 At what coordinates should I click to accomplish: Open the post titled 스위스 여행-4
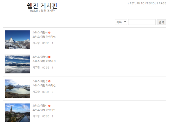click(x=40, y=32)
